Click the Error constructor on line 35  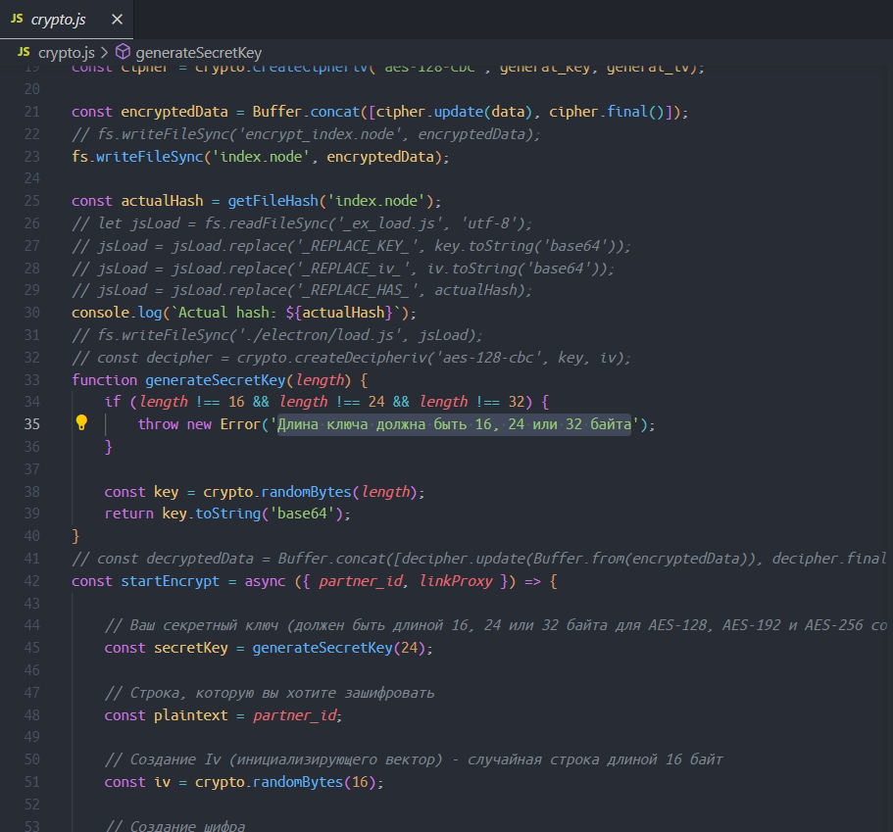tap(240, 424)
